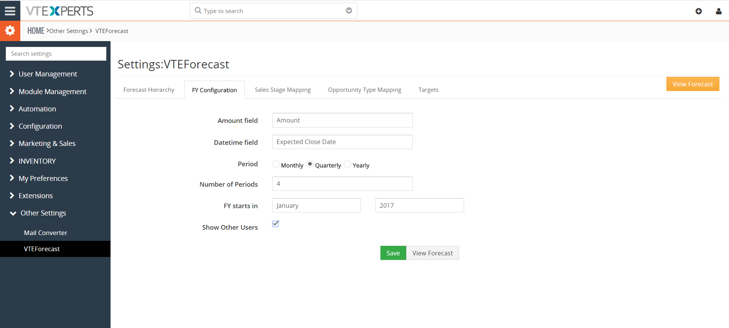Open Other Settings breadcrumb link
This screenshot has height=328, width=729.
pos(69,31)
